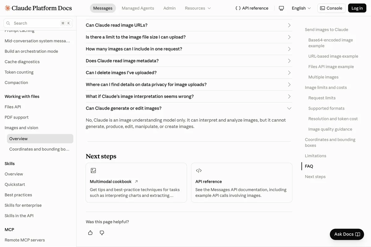Open Coordinates and bounding boxes sidebar subpage
This screenshot has height=247, width=371.
click(x=39, y=149)
